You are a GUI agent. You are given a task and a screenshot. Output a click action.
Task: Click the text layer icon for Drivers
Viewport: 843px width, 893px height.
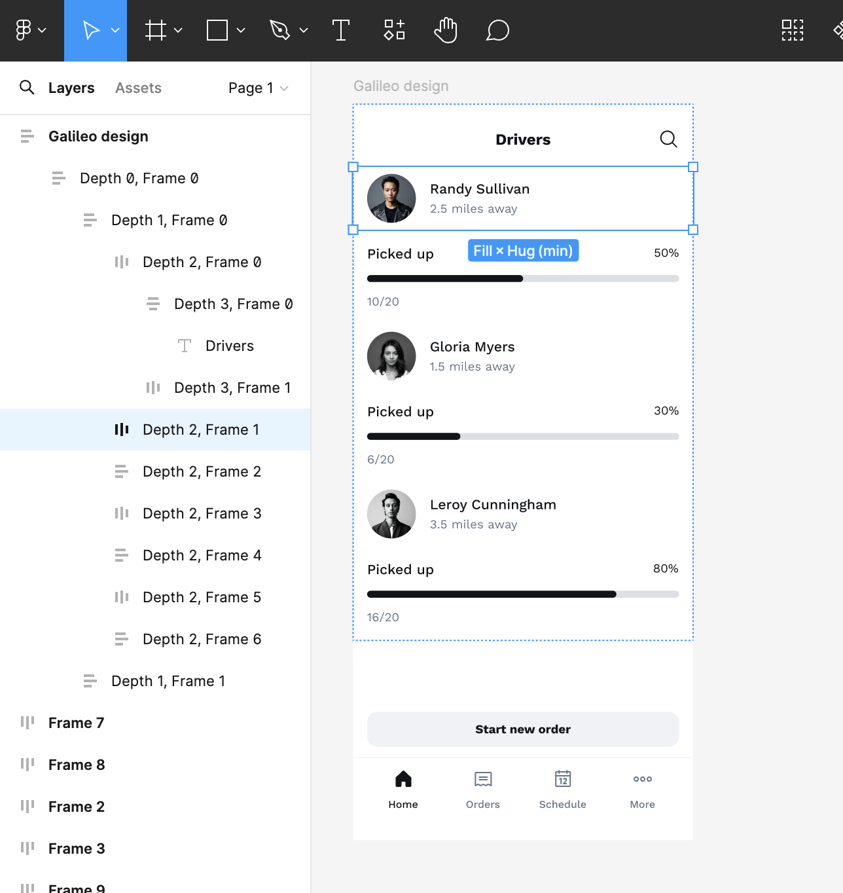click(x=185, y=346)
